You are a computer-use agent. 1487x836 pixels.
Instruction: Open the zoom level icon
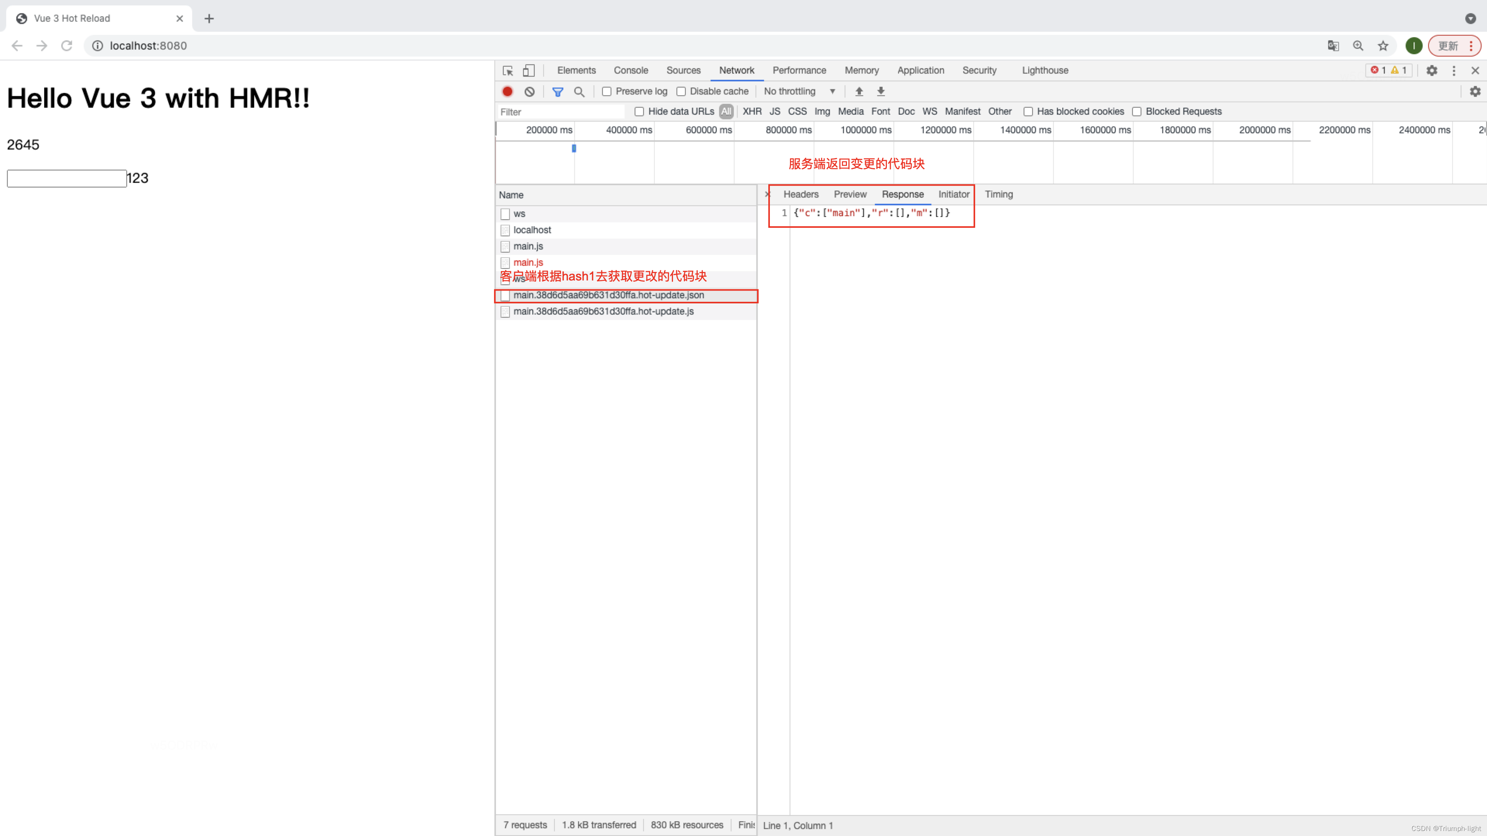coord(1358,46)
